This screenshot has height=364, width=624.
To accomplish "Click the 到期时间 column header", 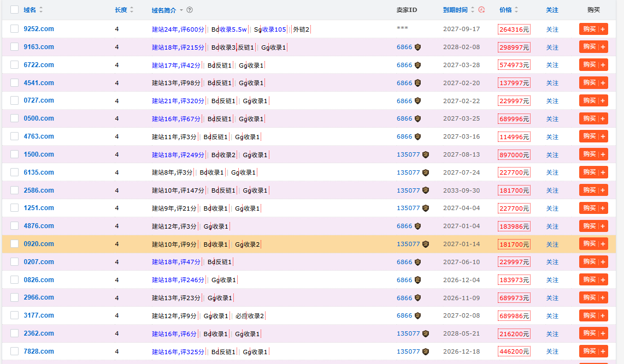I will click(x=455, y=10).
